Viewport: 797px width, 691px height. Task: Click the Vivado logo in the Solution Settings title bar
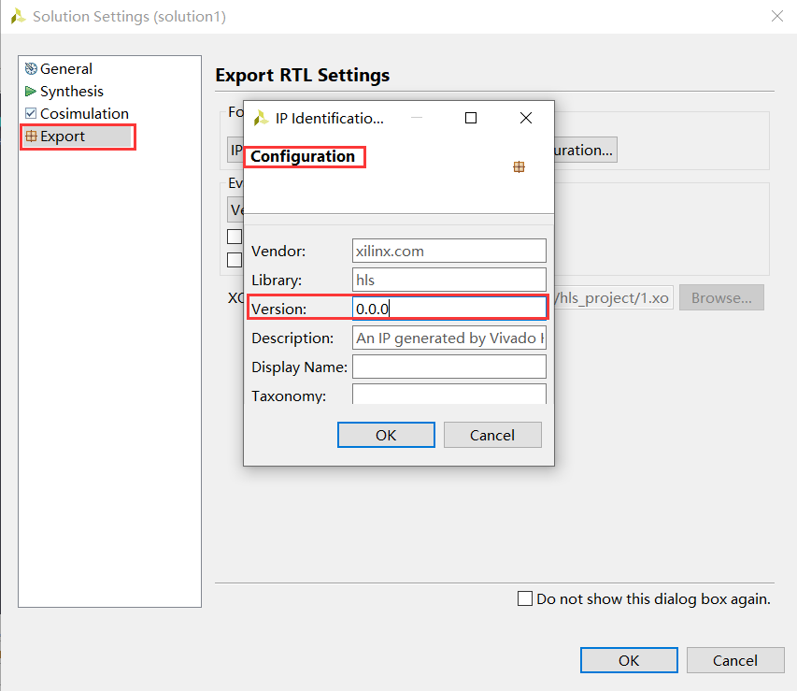(x=19, y=16)
